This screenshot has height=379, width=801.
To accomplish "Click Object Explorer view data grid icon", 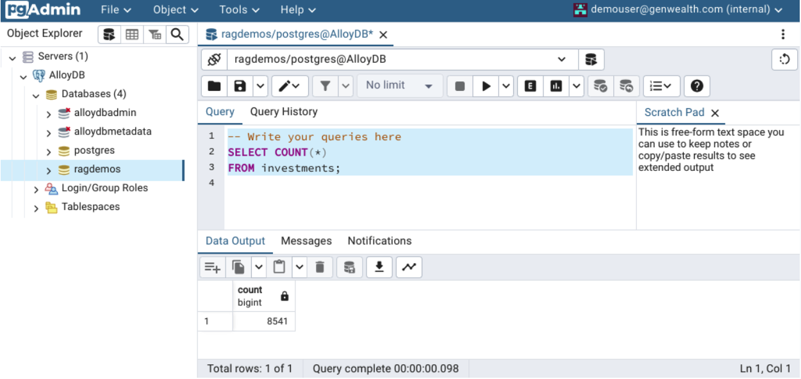I will [132, 34].
